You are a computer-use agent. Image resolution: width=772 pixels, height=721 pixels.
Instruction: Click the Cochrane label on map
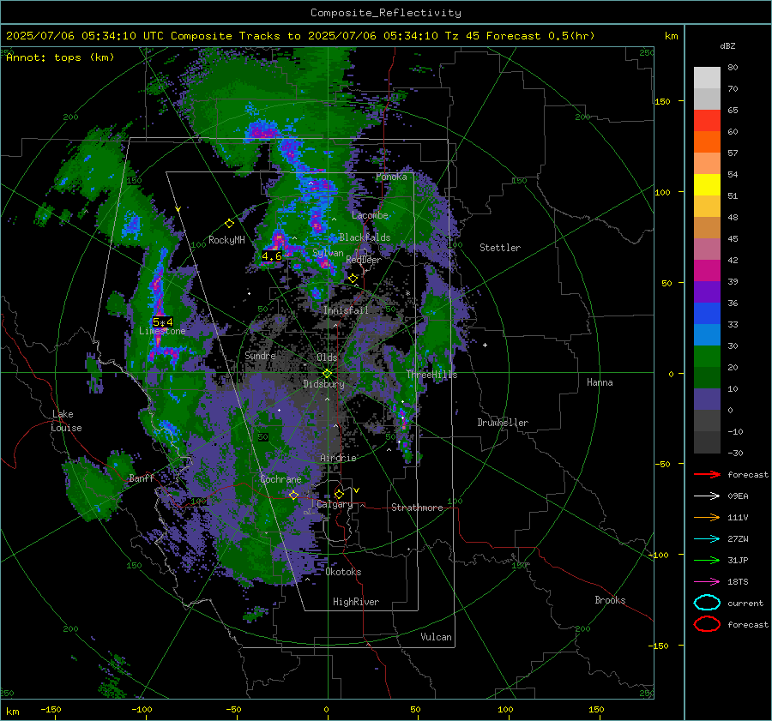[280, 479]
